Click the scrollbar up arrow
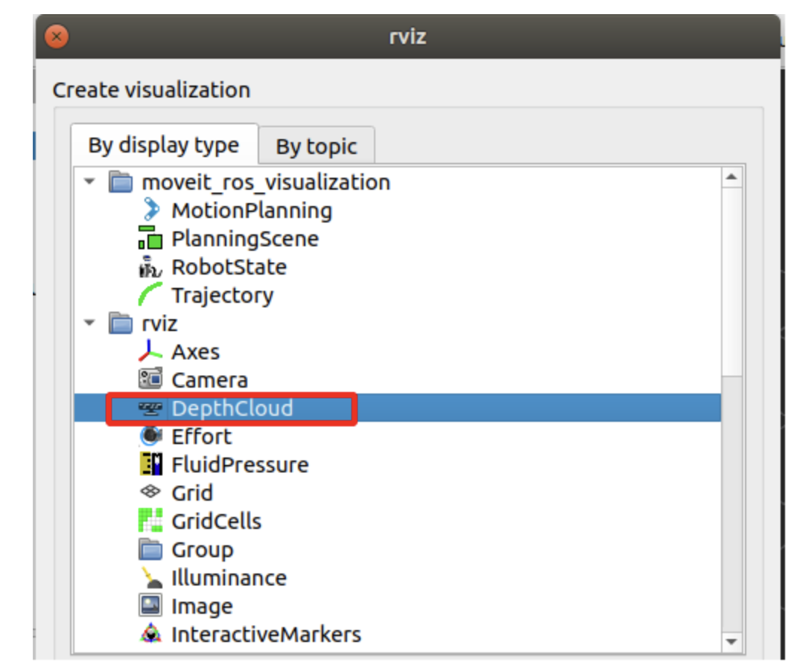791x671 pixels. coord(731,177)
